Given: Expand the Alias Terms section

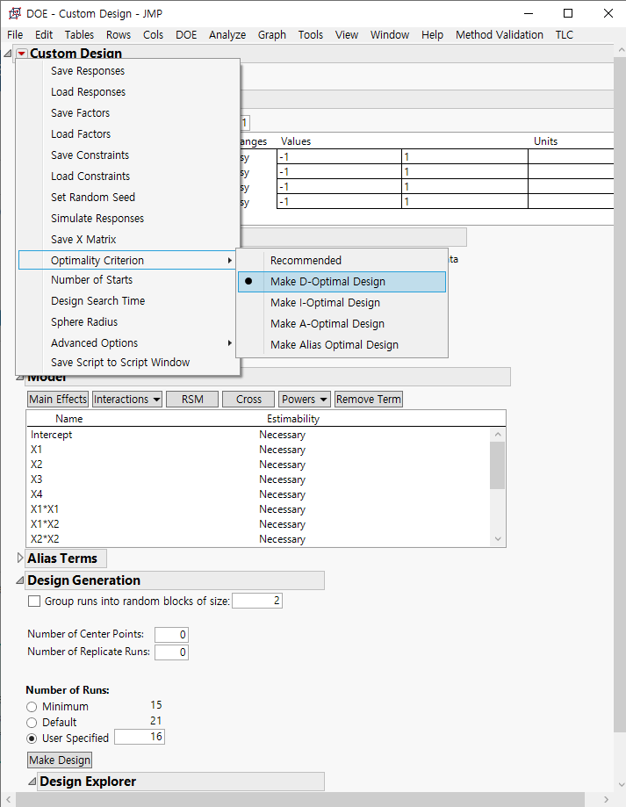Looking at the screenshot, I should 20,558.
